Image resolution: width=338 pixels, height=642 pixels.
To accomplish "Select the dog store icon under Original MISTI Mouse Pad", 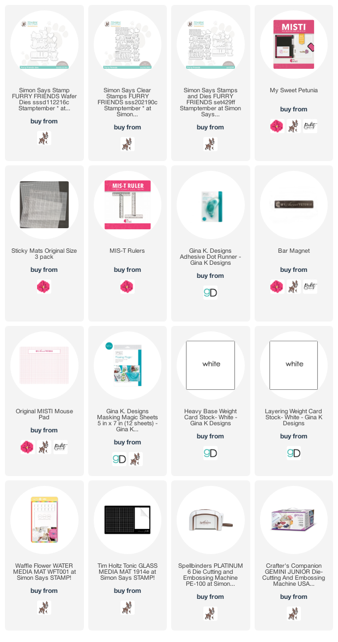I will pyautogui.click(x=44, y=447).
